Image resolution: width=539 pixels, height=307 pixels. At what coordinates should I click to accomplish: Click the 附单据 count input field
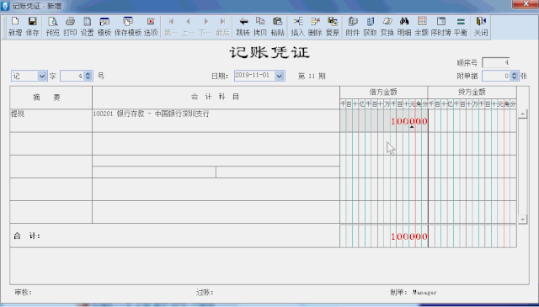(x=496, y=76)
